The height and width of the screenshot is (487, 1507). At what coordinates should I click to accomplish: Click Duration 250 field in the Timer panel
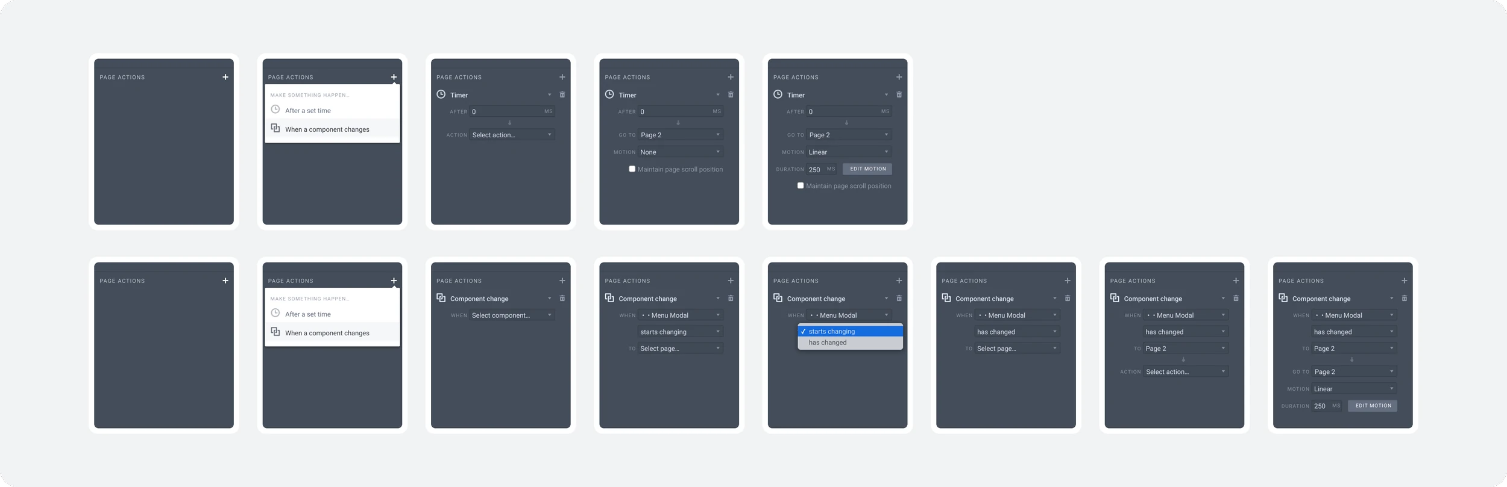822,169
